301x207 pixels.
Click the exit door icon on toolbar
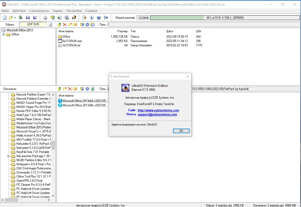[106, 17]
